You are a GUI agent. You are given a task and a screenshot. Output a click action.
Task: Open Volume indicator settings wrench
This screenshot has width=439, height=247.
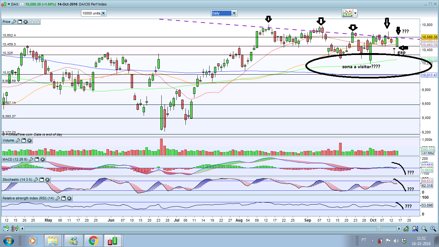(18, 141)
